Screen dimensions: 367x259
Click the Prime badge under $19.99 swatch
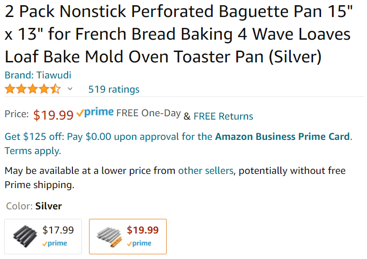(139, 244)
